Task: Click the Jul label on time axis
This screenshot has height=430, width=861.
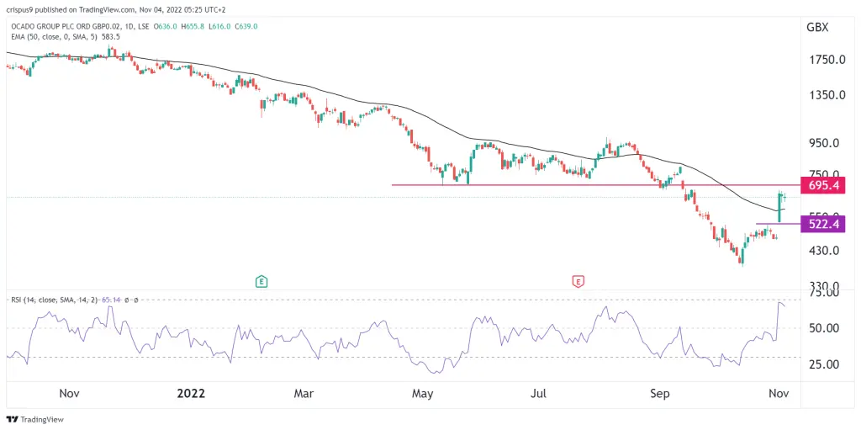Action: (x=540, y=394)
